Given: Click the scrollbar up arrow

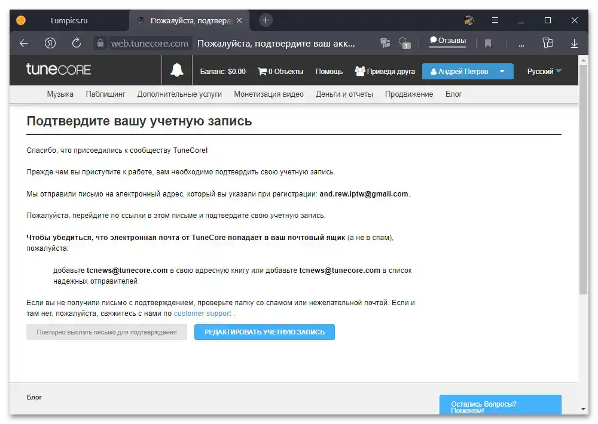Looking at the screenshot, I should point(583,60).
